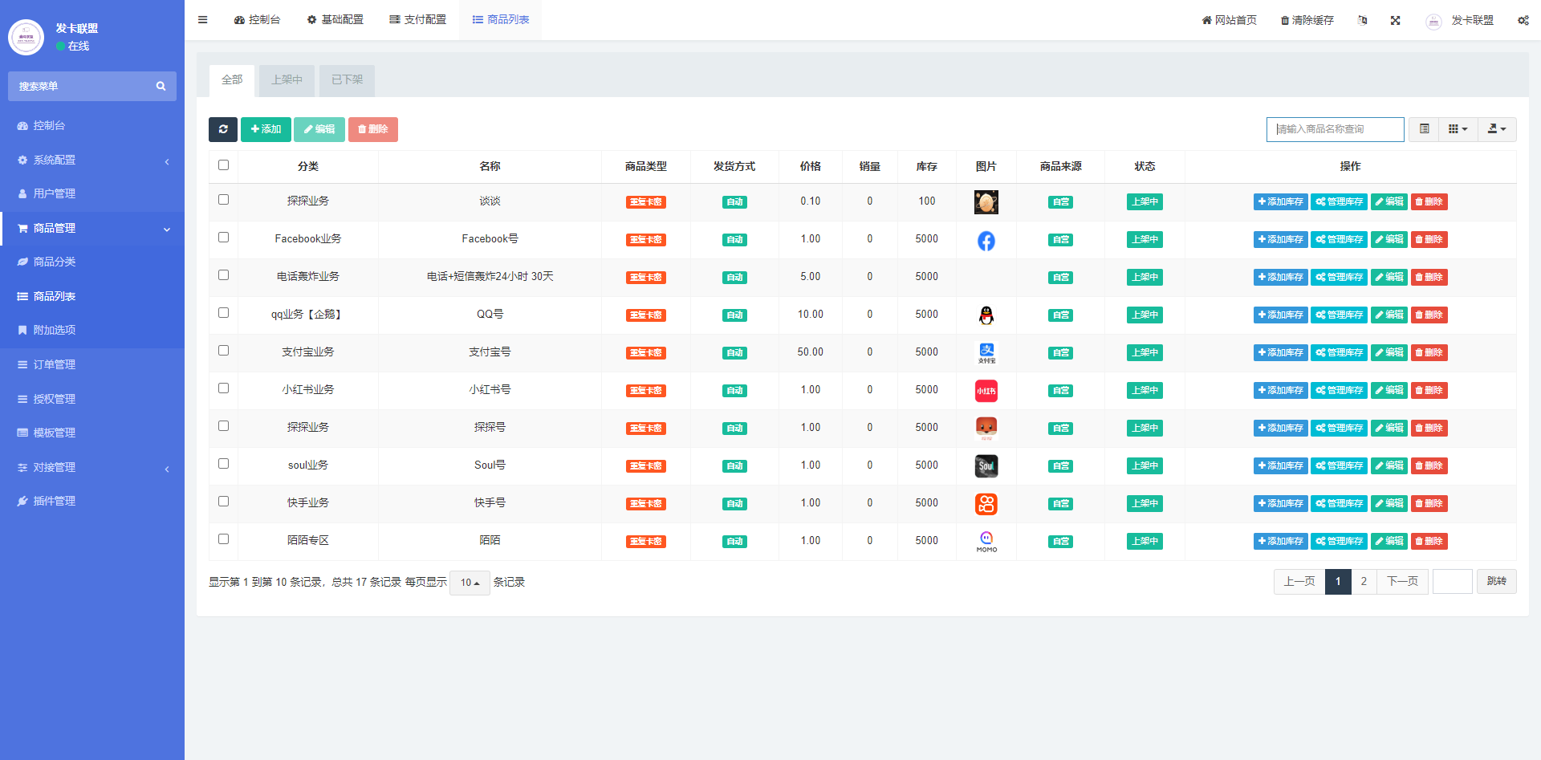1541x760 pixels.
Task: Click the sidebar profile logo avatar
Action: [x=26, y=37]
